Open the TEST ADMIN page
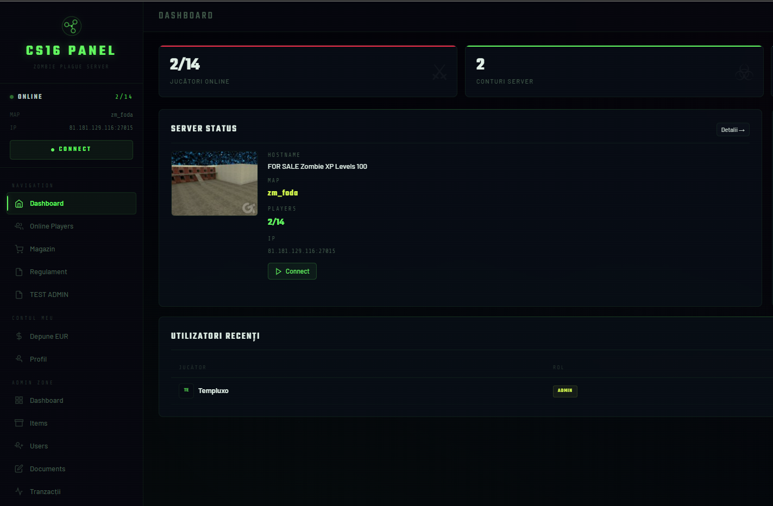 [49, 295]
